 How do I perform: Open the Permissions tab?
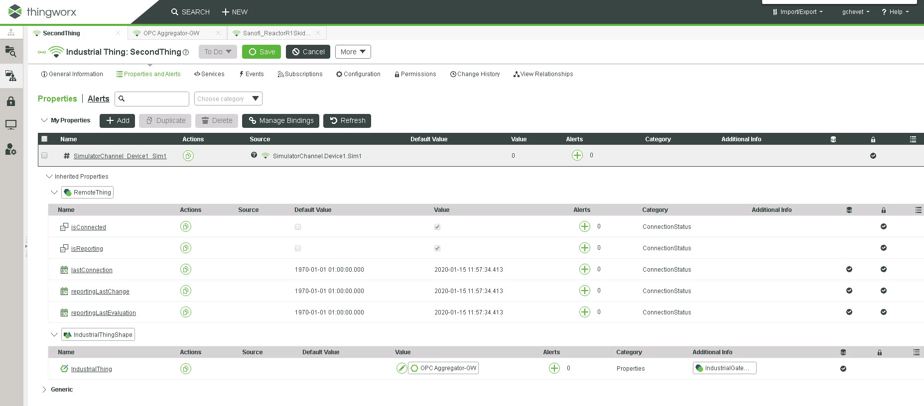click(x=415, y=74)
